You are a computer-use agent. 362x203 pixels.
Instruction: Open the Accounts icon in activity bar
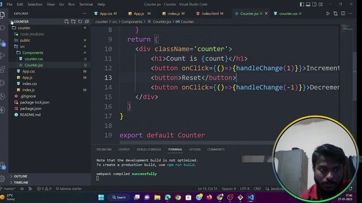(2, 166)
